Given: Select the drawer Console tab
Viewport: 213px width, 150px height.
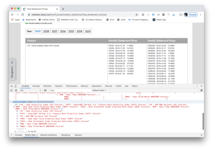Looking at the screenshot, I should click(x=18, y=135).
